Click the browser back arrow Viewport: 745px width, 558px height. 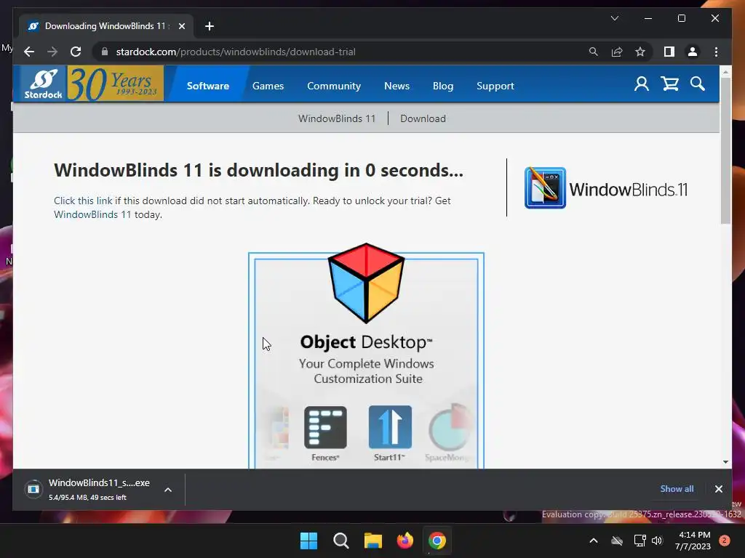(29, 52)
